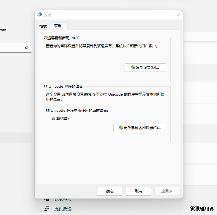Cancel the dialog via 取消
The width and height of the screenshot is (217, 215).
(x=139, y=191)
